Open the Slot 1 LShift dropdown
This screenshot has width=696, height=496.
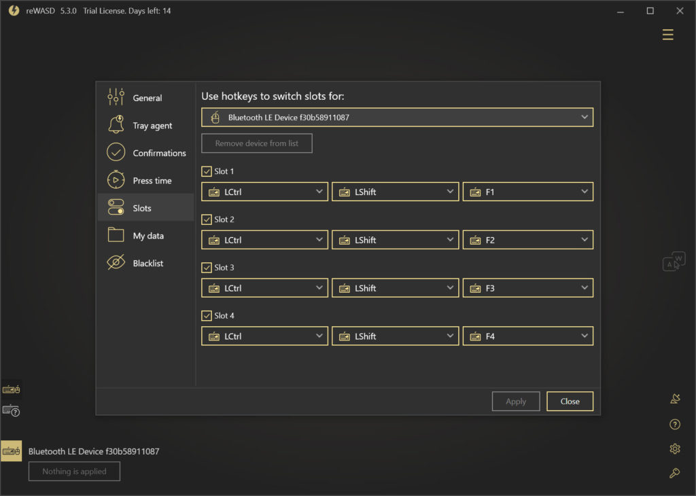(x=395, y=192)
